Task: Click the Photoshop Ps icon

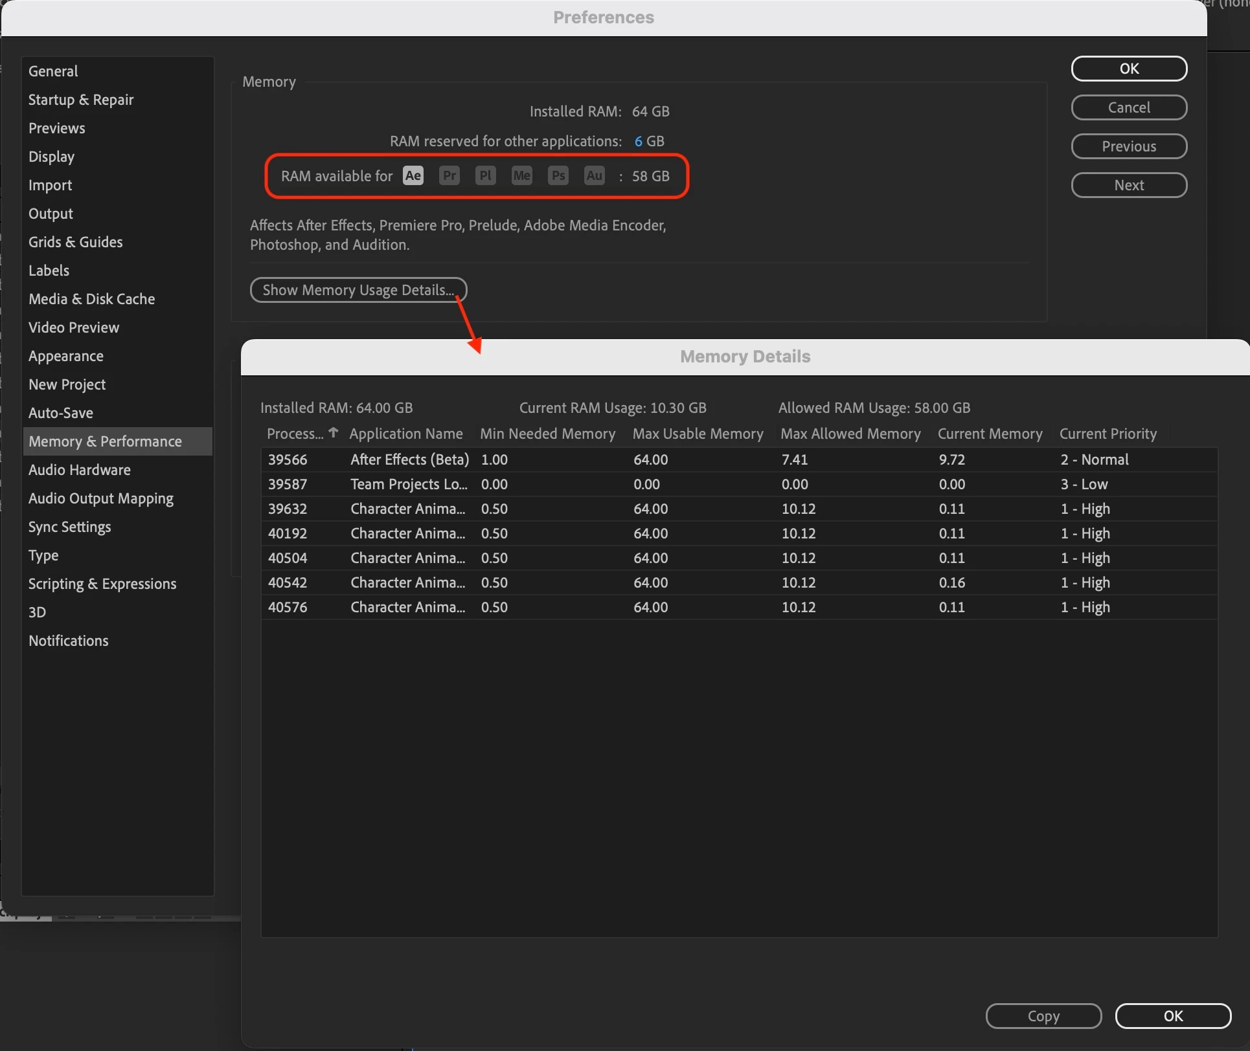Action: point(558,175)
